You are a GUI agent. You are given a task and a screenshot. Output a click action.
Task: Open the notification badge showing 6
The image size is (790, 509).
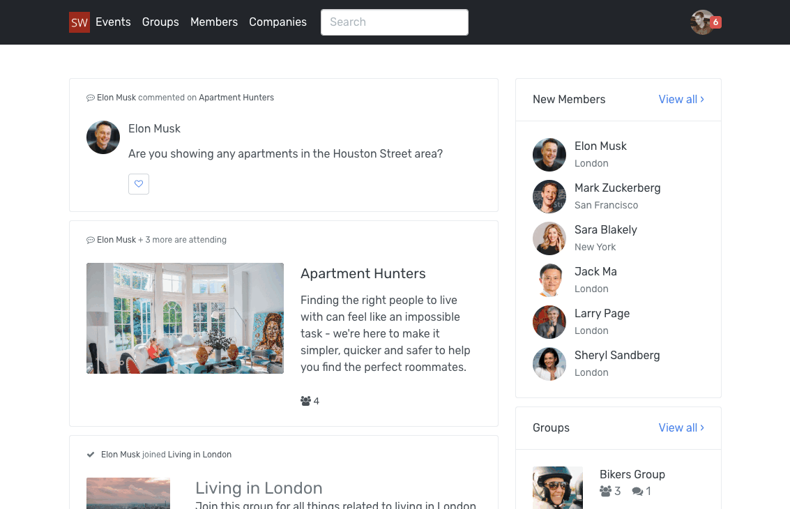coord(715,22)
